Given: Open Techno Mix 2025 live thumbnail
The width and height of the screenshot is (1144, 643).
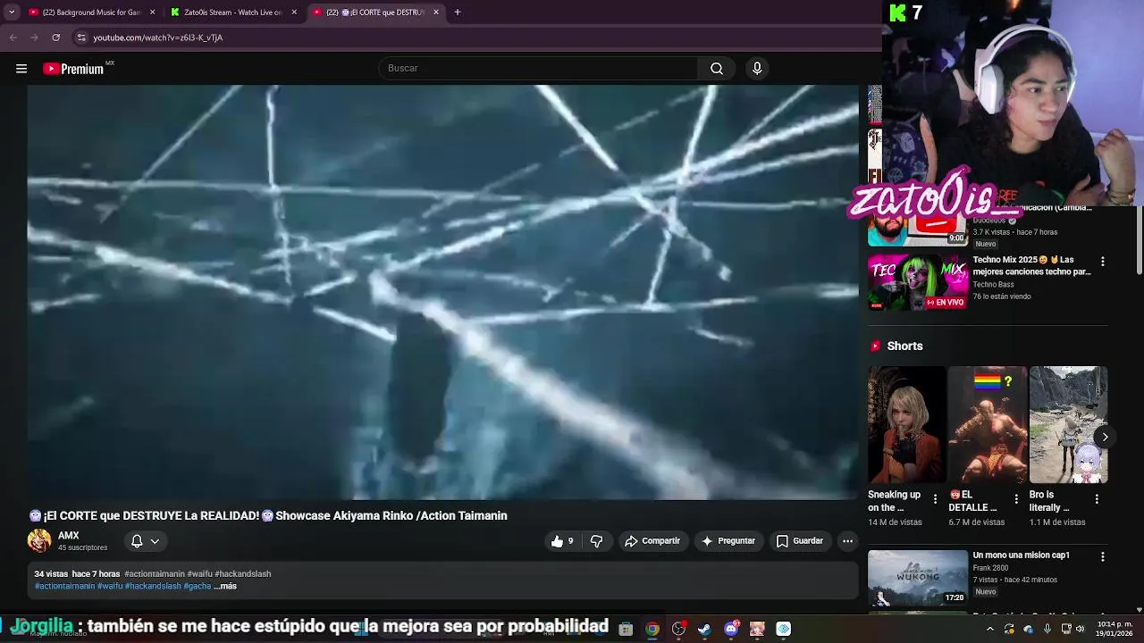Looking at the screenshot, I should click(918, 283).
